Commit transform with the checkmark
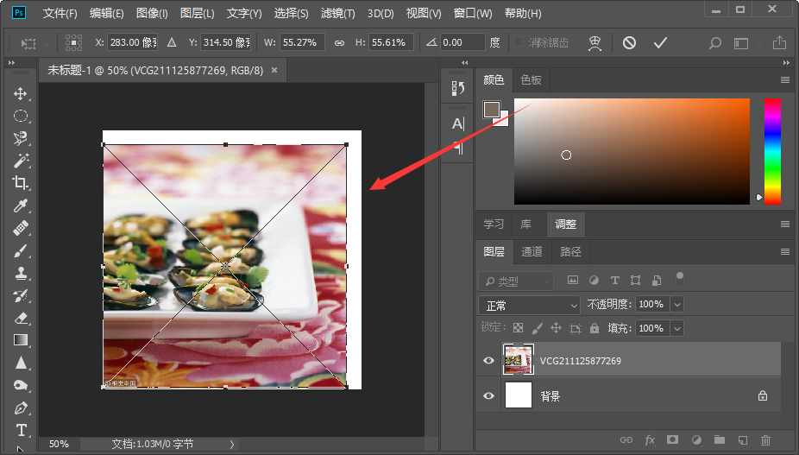The image size is (799, 455). click(x=660, y=42)
